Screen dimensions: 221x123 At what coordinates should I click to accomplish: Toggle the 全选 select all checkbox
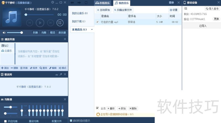click(x=98, y=108)
